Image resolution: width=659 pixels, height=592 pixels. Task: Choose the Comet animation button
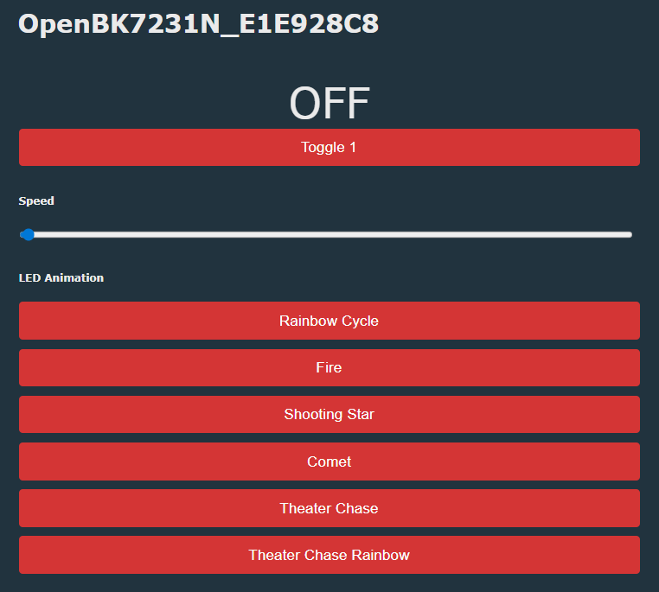point(329,462)
